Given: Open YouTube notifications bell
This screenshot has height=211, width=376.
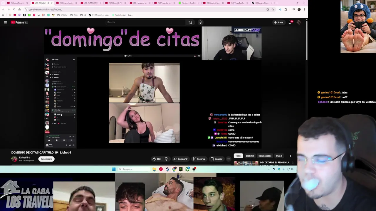Looking at the screenshot, I should point(290,22).
